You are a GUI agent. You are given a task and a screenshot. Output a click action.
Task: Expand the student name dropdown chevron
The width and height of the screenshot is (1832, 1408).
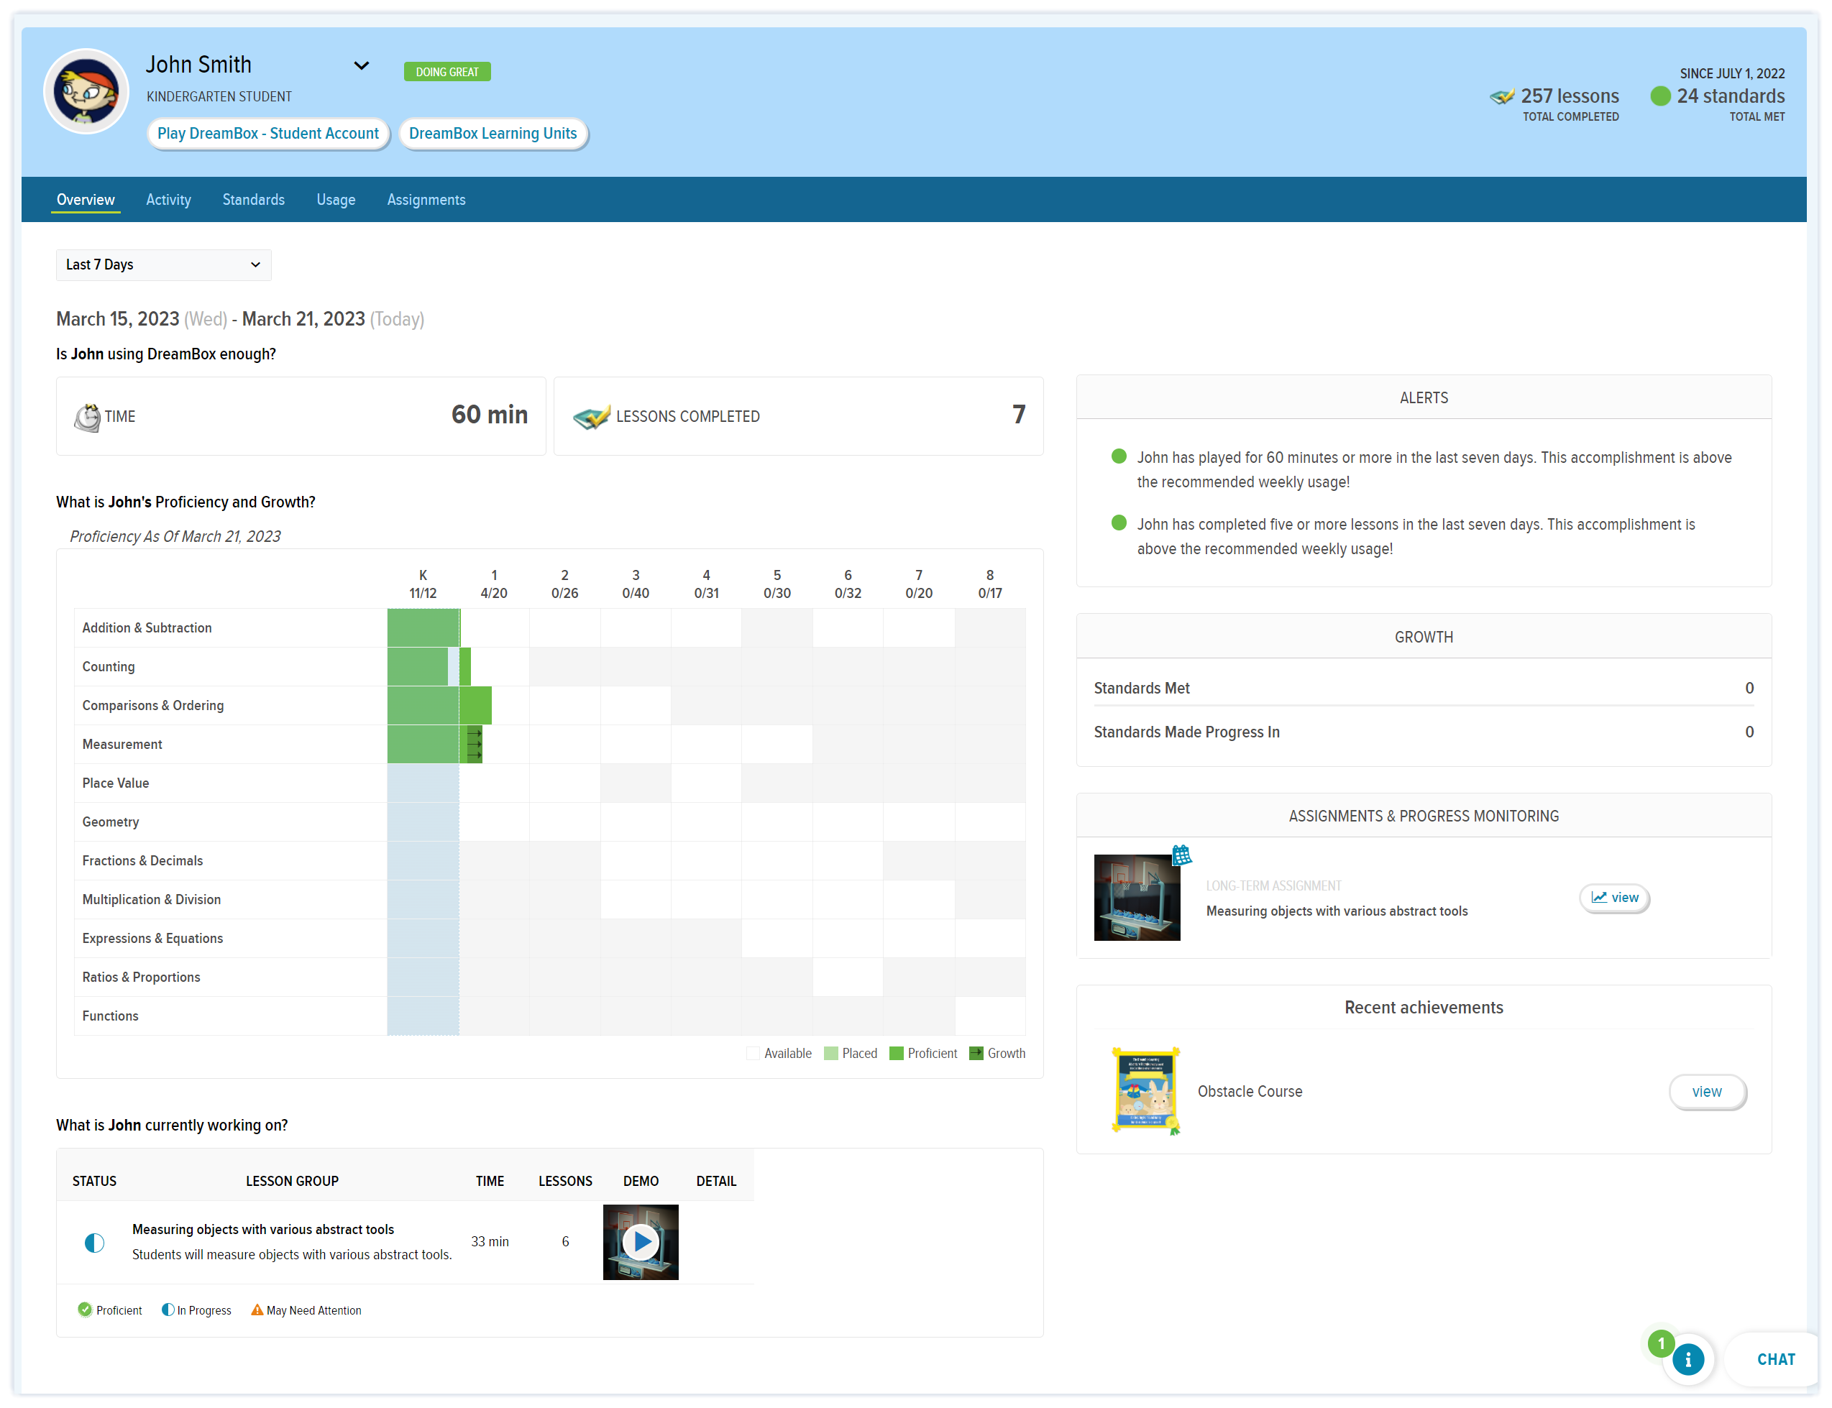click(x=362, y=65)
